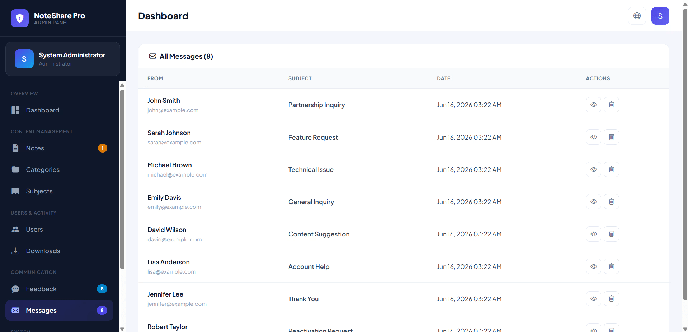Viewport: 688px width, 332px height.
Task: Click the Dashboard page title
Action: (163, 16)
